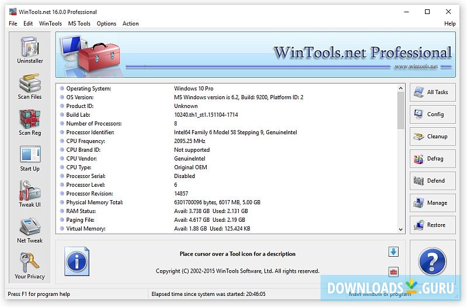Click the system info scroll-down arrow
The height and width of the screenshot is (307, 467).
tap(400, 229)
